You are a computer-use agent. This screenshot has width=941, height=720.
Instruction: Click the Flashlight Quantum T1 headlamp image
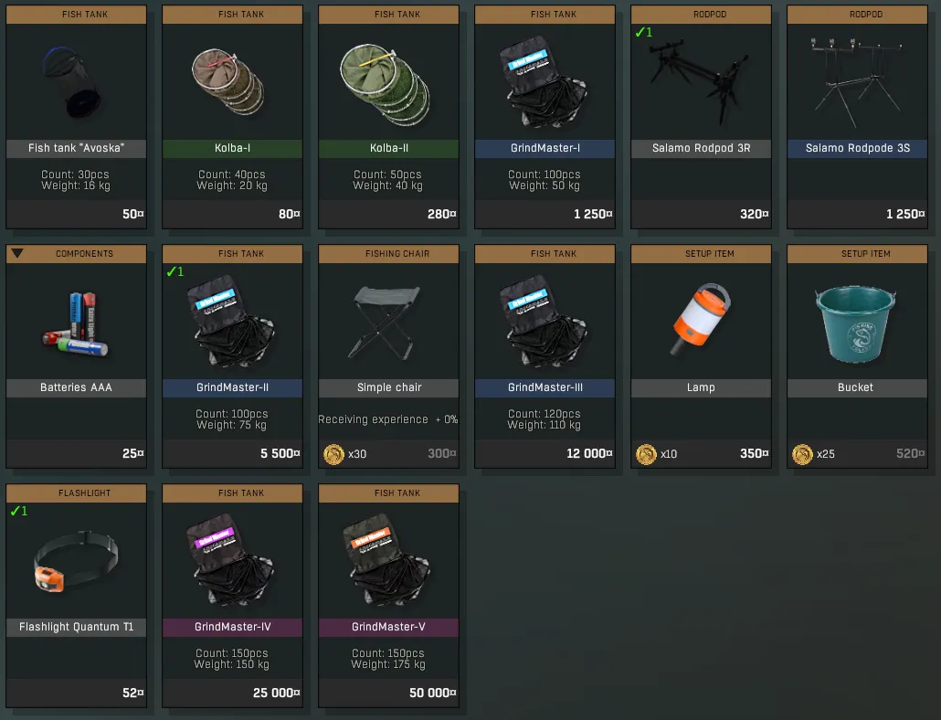click(76, 560)
